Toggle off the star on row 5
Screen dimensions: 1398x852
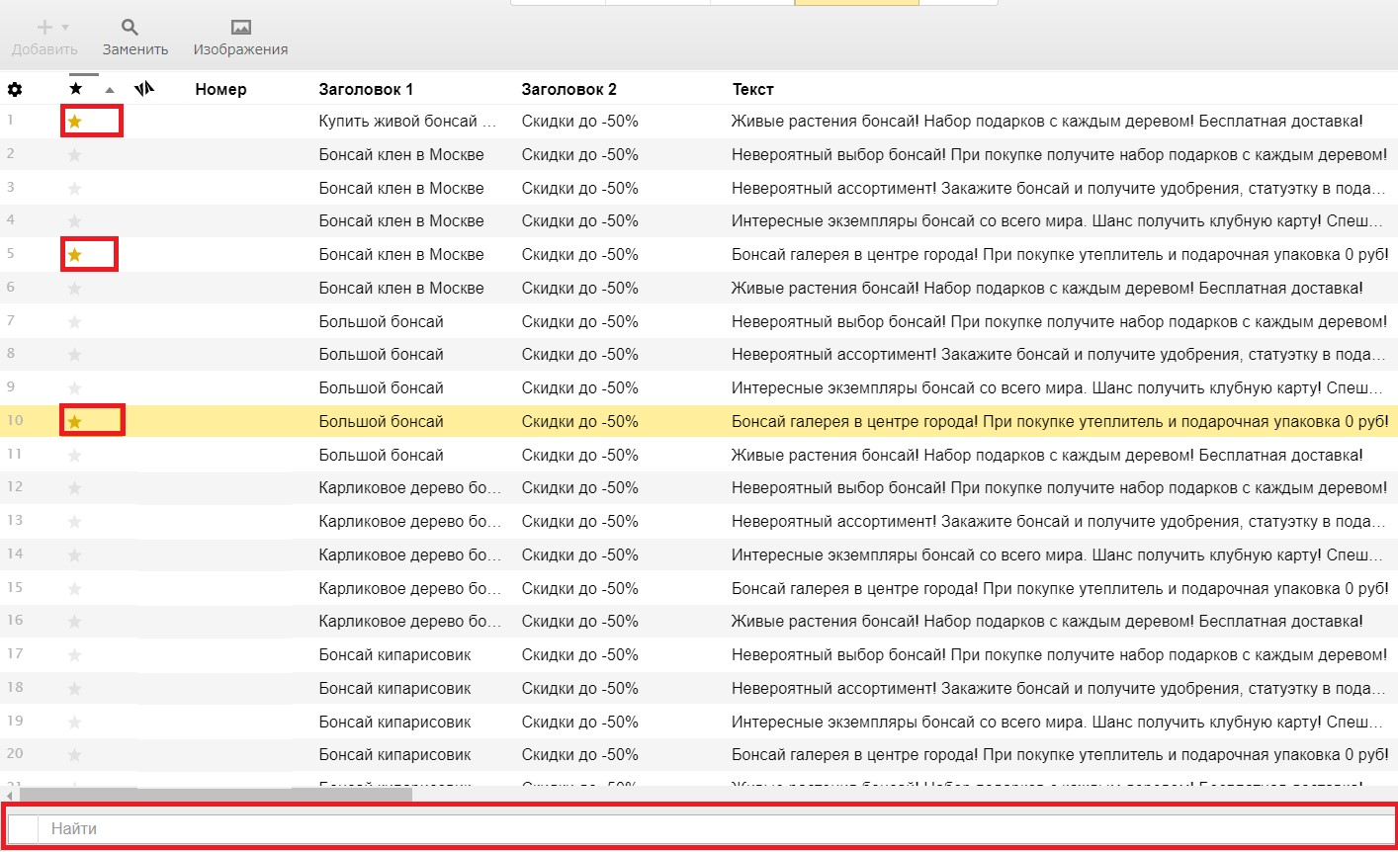tap(74, 255)
